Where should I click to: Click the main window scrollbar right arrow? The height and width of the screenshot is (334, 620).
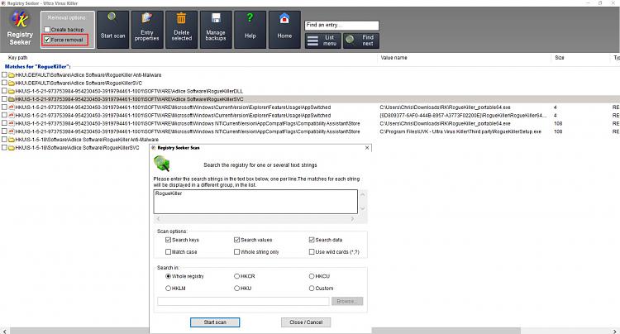coord(615,331)
